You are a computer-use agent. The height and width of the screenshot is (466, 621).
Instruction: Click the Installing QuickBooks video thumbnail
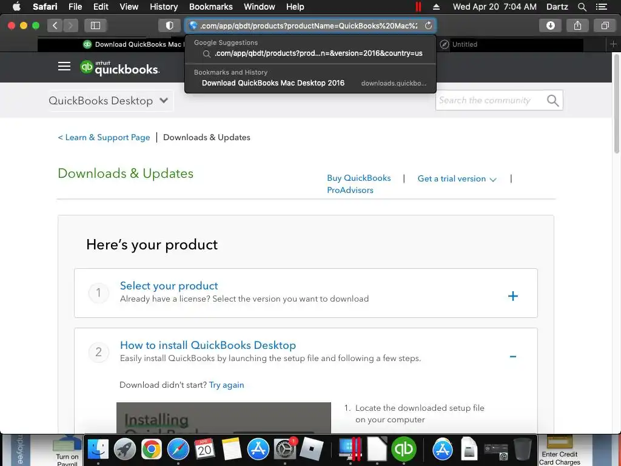click(223, 417)
